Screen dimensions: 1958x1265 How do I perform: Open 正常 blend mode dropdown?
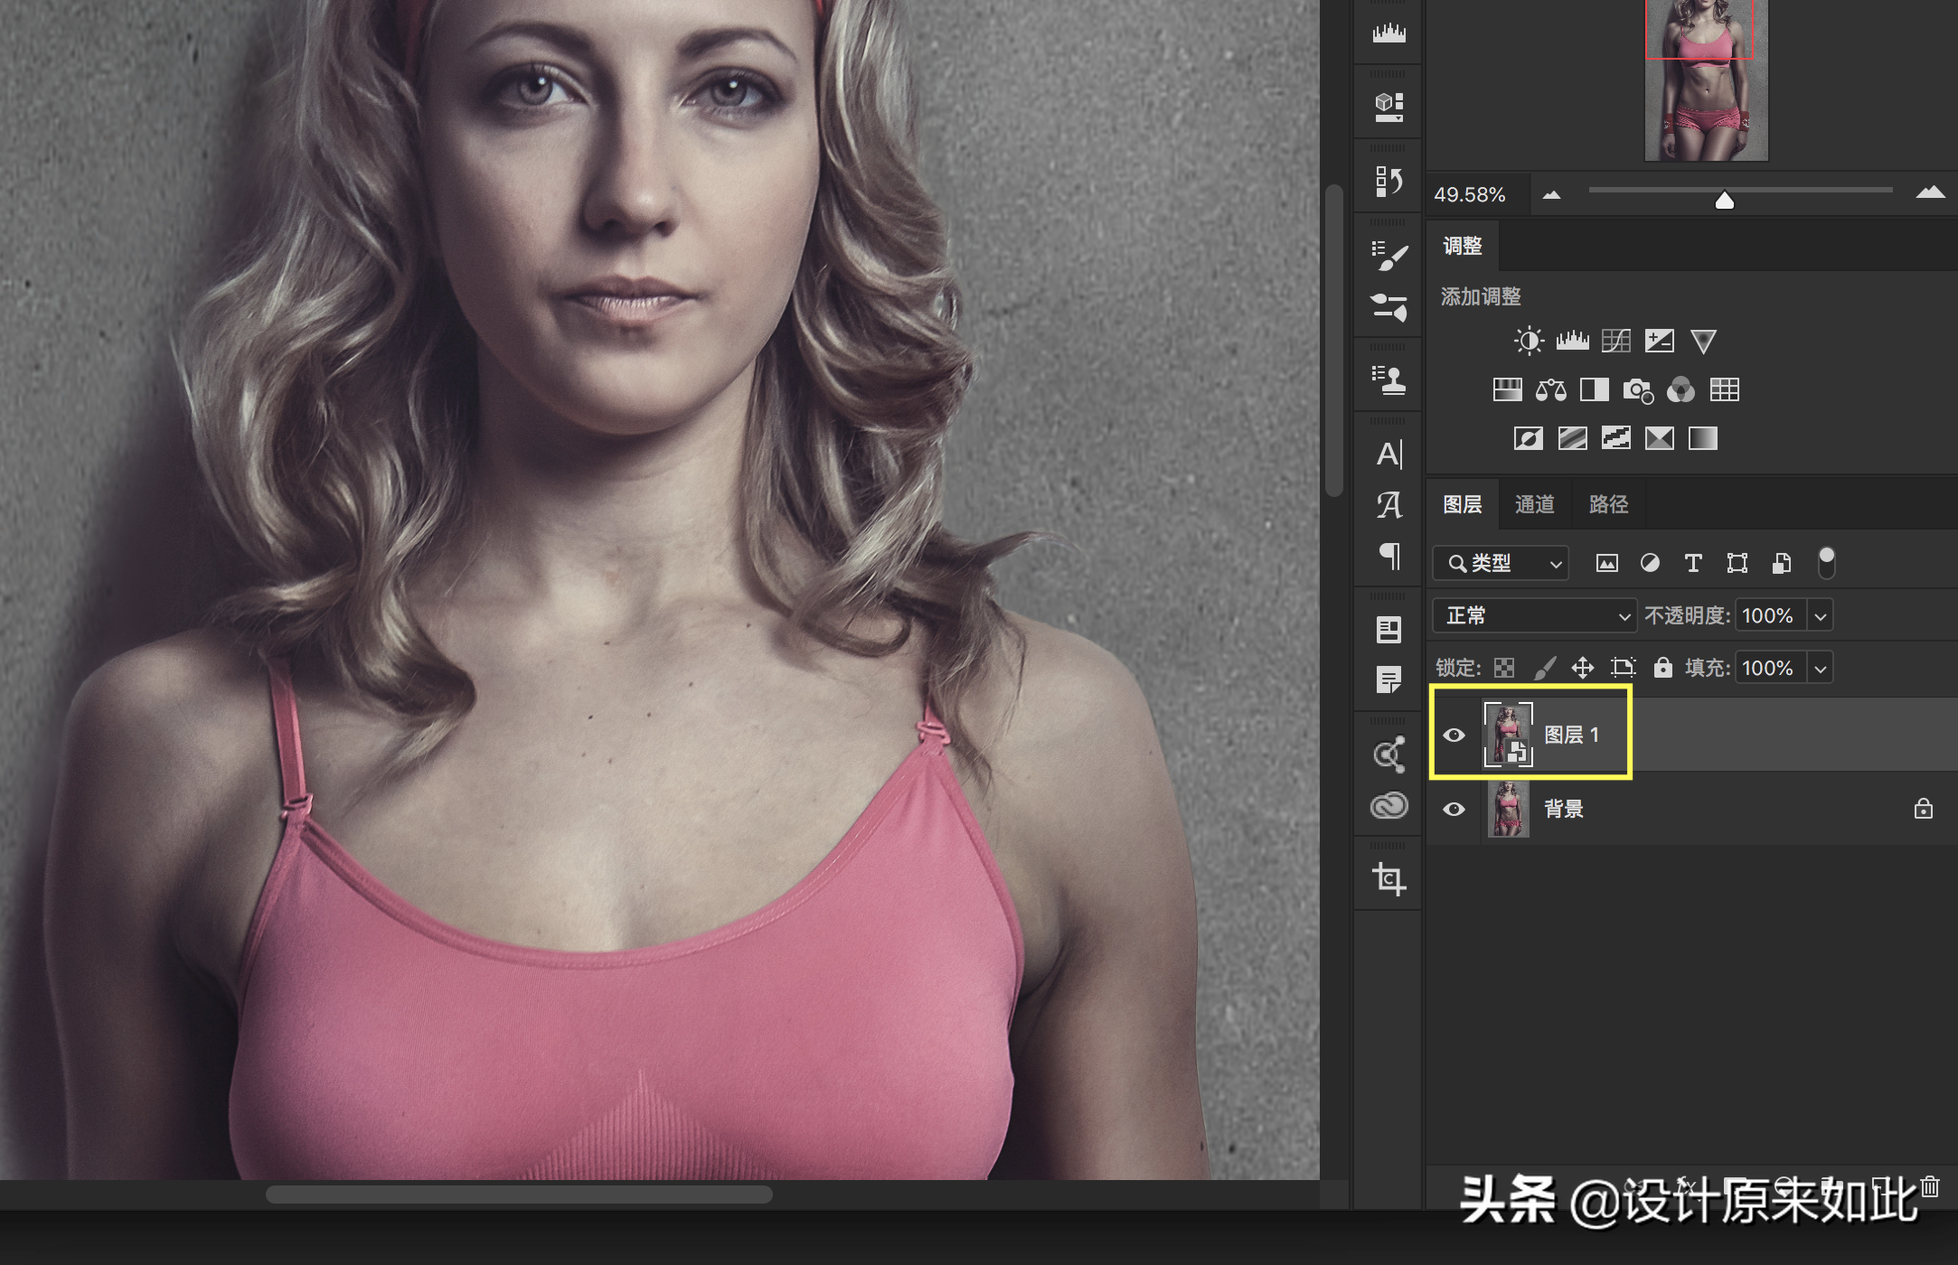coord(1534,615)
